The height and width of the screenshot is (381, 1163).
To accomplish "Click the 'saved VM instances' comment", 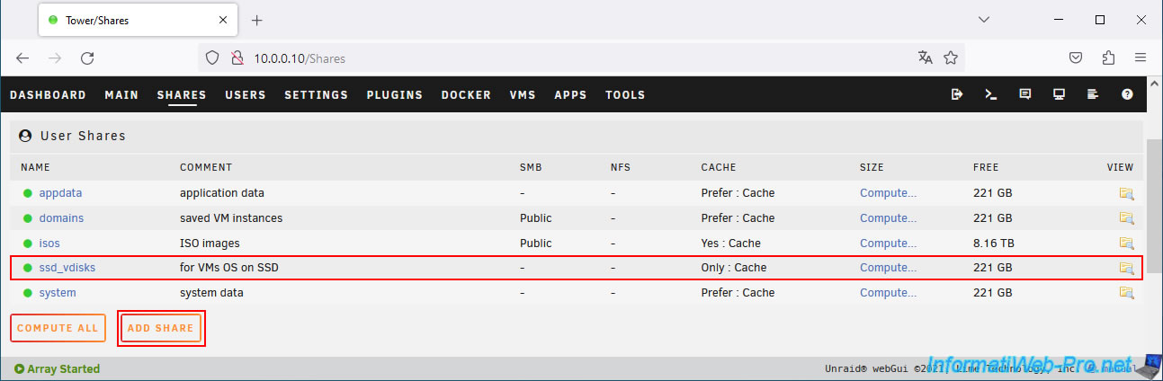I will (x=231, y=218).
